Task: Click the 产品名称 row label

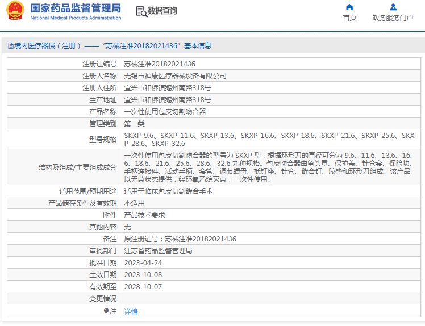Action: click(103, 112)
